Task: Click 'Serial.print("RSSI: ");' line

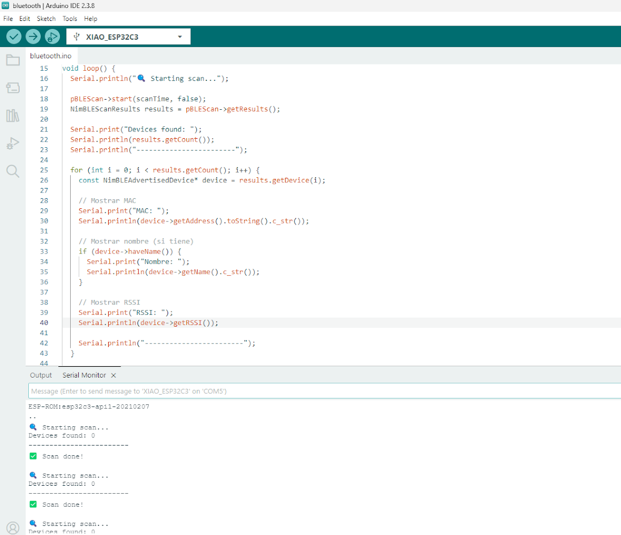Action: pyautogui.click(x=126, y=313)
